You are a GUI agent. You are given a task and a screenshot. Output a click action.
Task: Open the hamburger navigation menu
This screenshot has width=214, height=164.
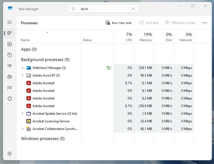(x=10, y=22)
